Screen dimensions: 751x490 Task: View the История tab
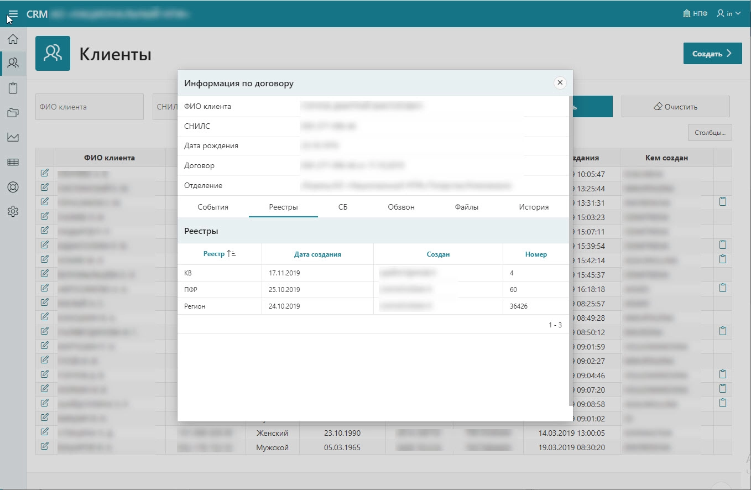[534, 207]
